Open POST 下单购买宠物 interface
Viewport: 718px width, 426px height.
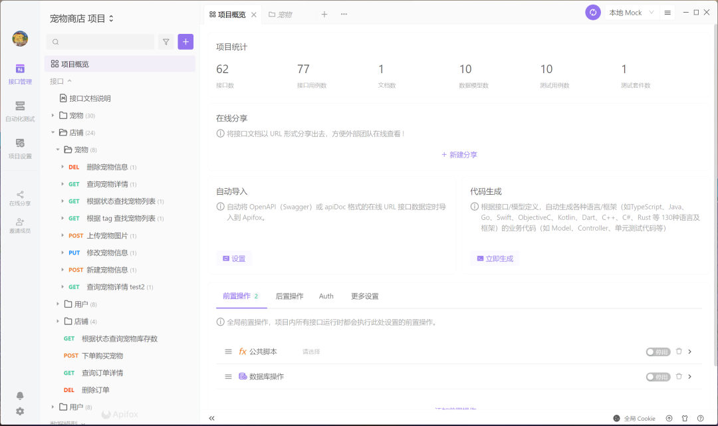tap(94, 356)
